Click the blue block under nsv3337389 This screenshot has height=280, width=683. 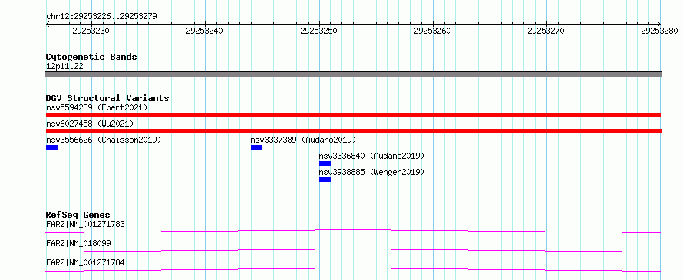(256, 147)
